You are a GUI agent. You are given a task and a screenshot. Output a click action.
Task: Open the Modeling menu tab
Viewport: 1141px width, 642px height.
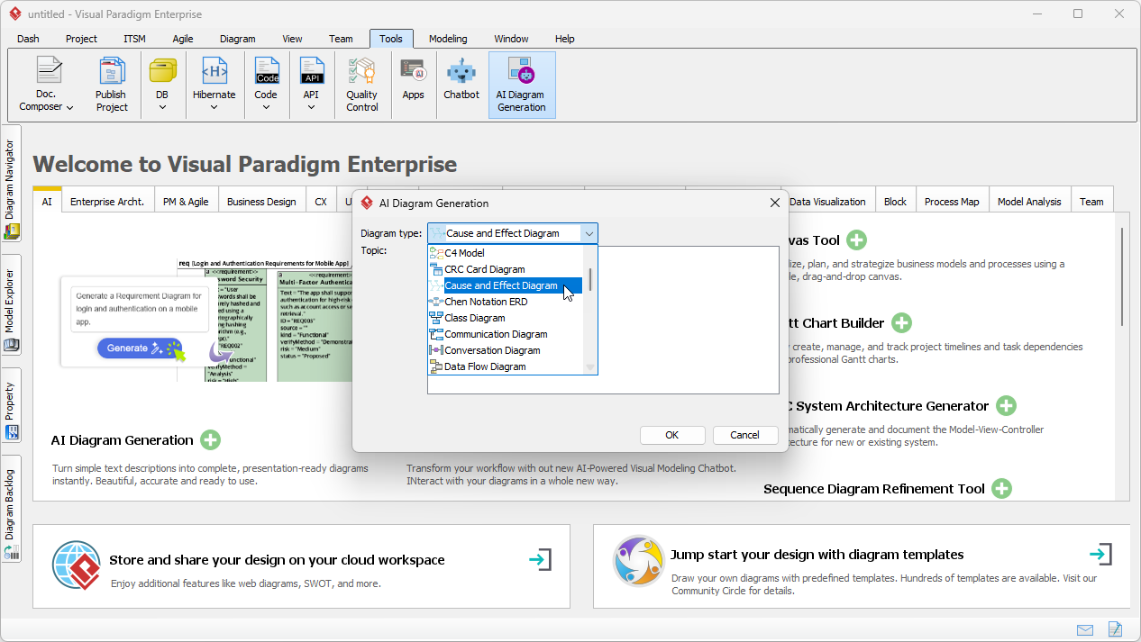pos(448,39)
